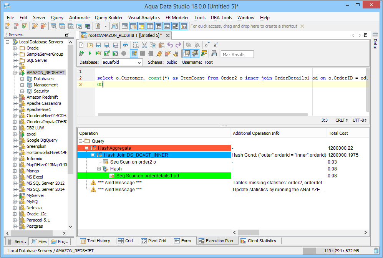Click the restore Servers panel button
This screenshot has width=383, height=258.
pos(67,35)
